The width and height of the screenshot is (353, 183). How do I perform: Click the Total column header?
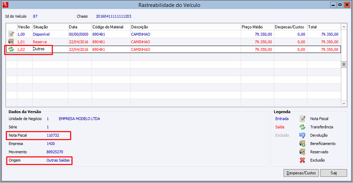324,27
